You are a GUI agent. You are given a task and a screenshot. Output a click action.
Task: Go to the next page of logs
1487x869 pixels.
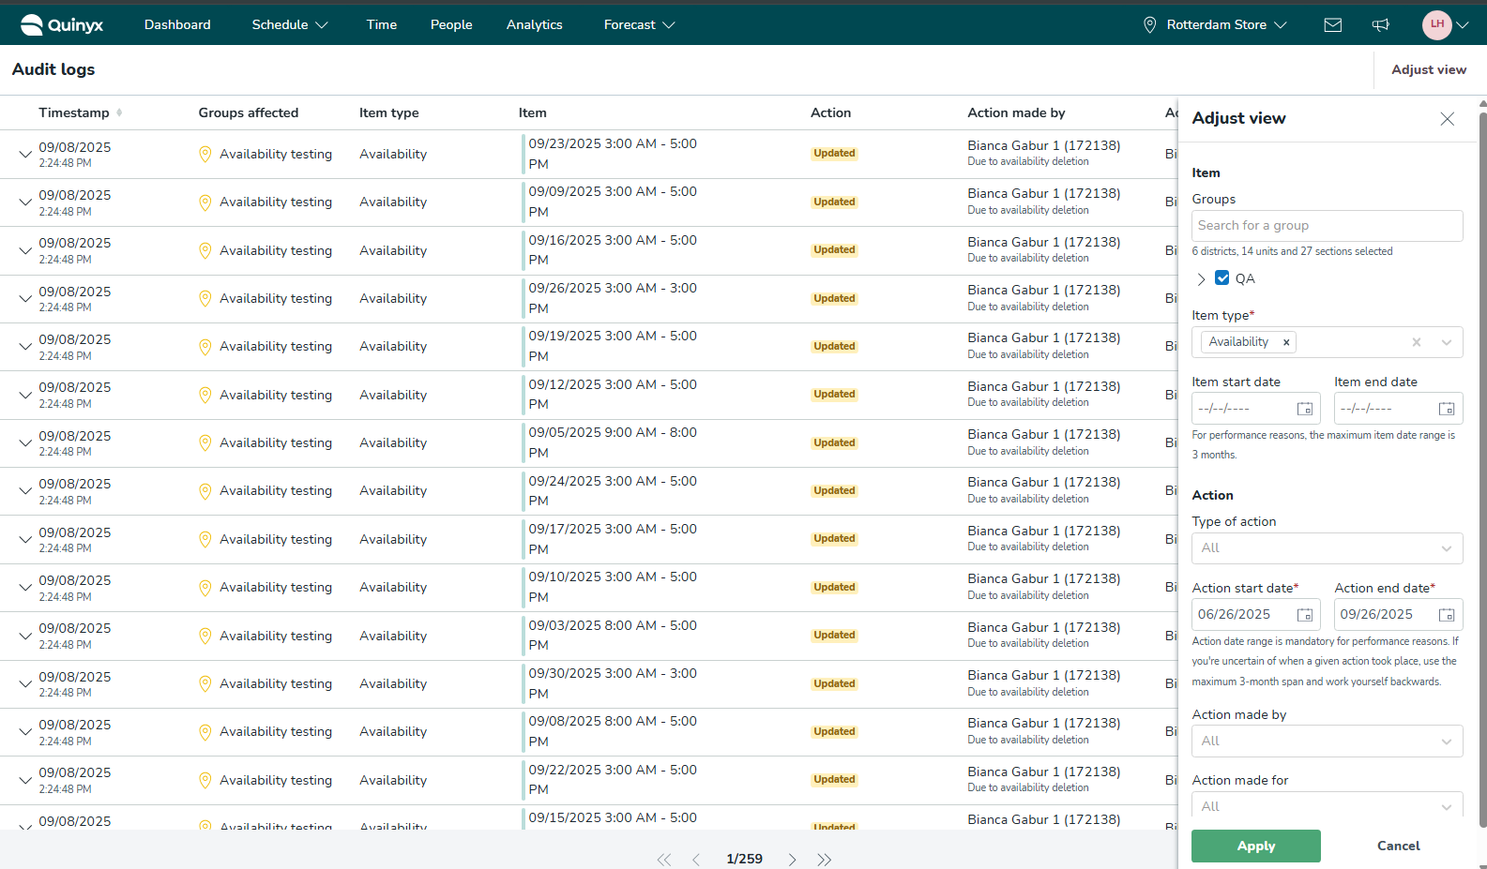(x=793, y=860)
